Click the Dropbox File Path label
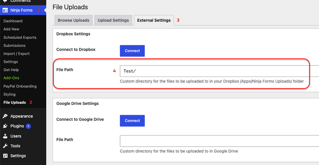319x165 pixels. 65,70
